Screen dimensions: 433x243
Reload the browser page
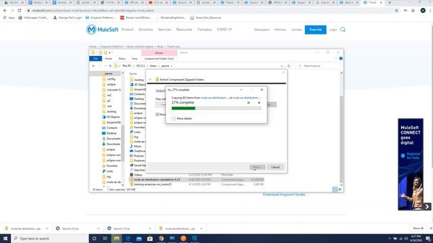pos(20,11)
